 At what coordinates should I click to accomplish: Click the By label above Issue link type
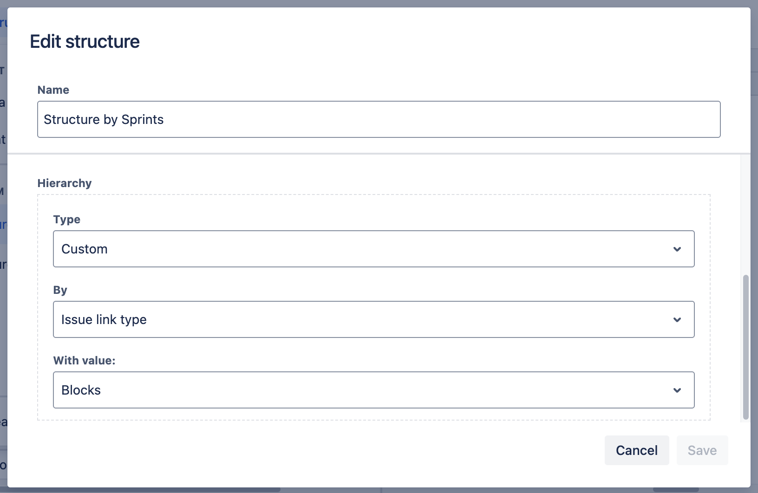coord(60,290)
